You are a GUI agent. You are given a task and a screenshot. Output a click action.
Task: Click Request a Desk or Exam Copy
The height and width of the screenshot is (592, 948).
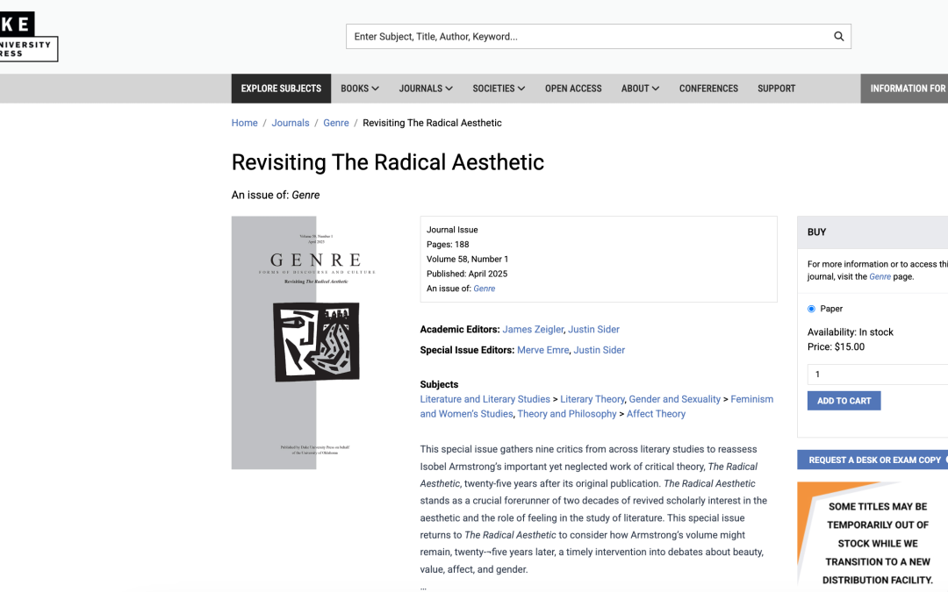tap(874, 460)
